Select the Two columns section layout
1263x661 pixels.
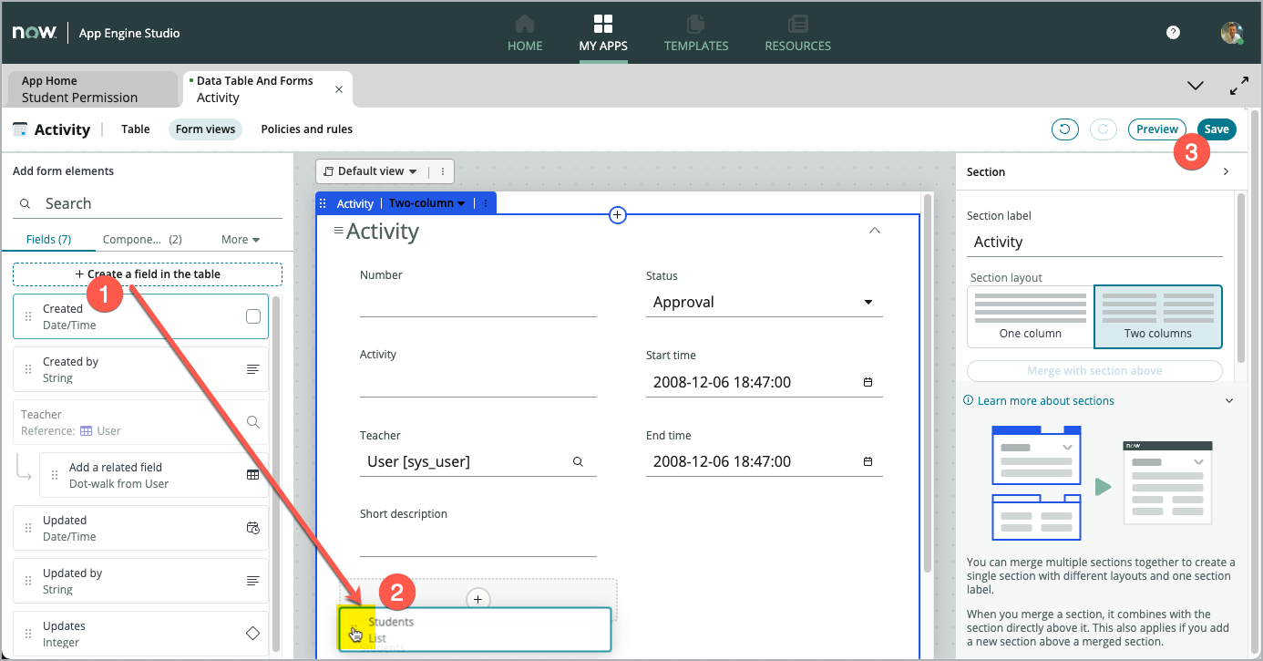1158,316
